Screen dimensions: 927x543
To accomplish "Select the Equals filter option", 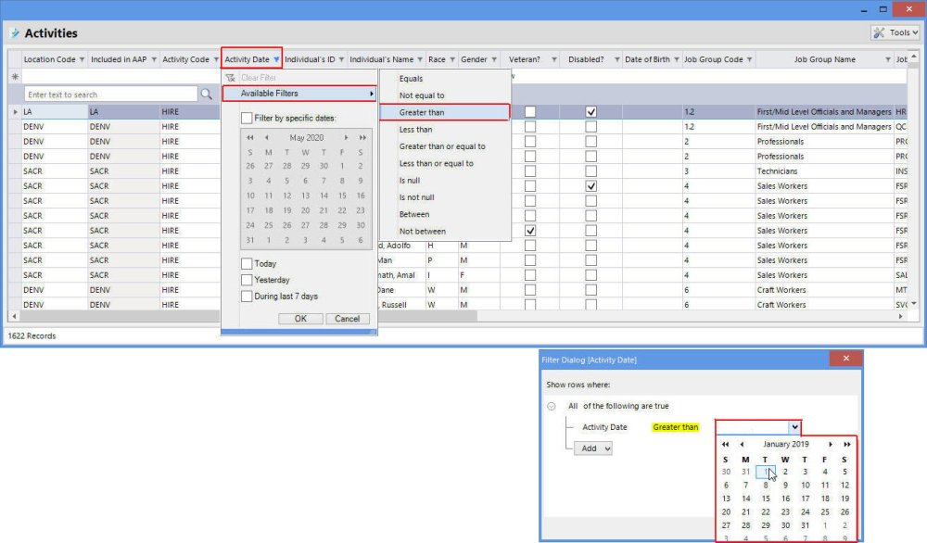I will tap(411, 79).
